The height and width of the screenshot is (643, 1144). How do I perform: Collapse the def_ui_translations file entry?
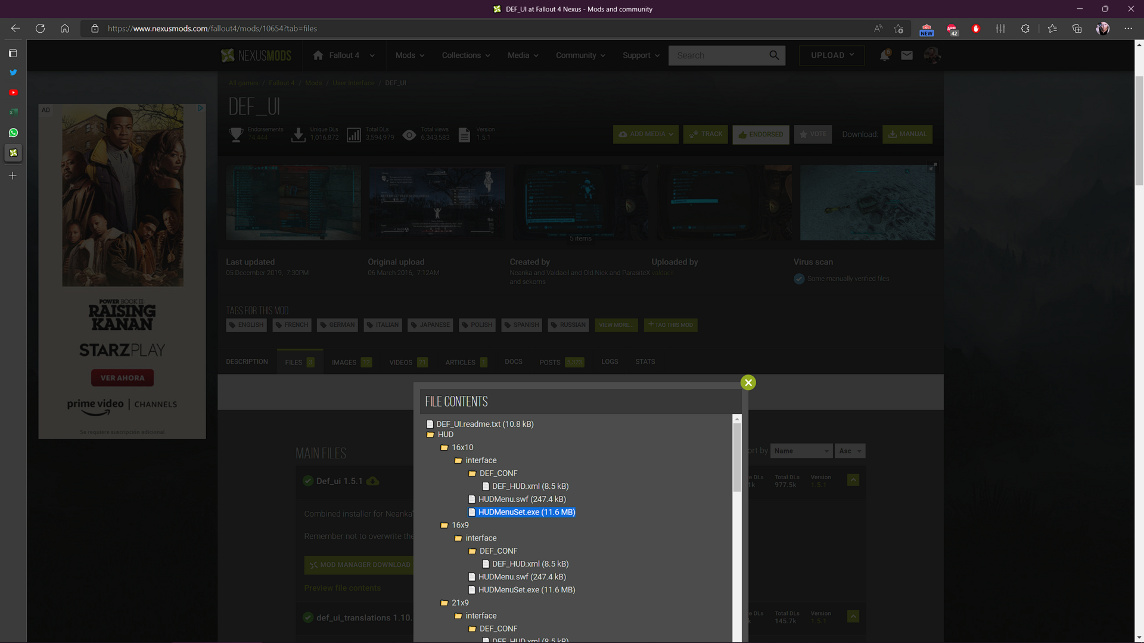pos(853,616)
